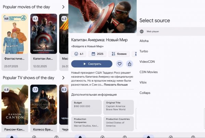Screen dimensions: 205x138
Task: Click the Дополнительная информация heading
Action: pyautogui.click(x=94, y=95)
